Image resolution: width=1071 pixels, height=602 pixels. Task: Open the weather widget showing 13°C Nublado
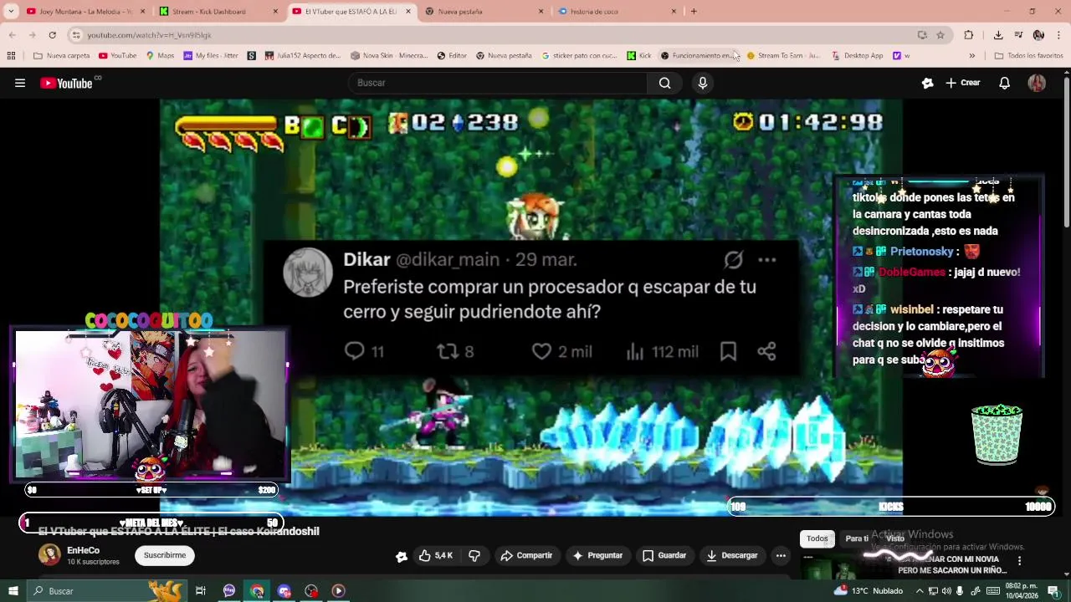(x=868, y=591)
